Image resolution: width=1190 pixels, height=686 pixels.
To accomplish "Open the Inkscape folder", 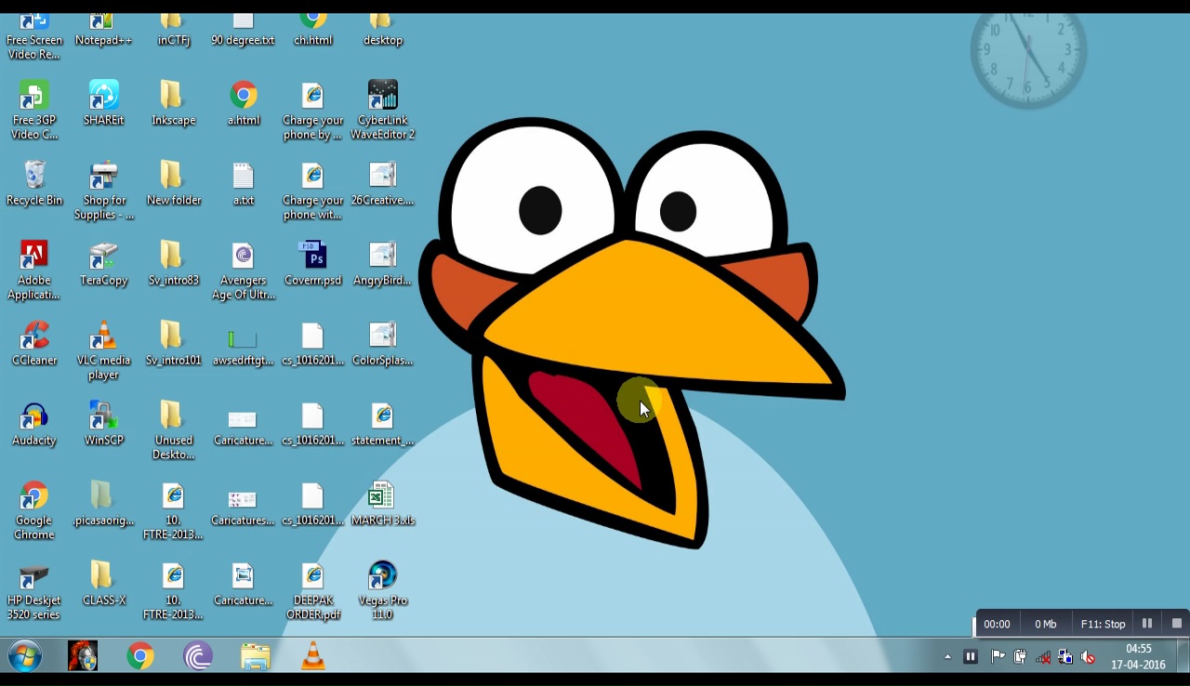I will tap(173, 103).
